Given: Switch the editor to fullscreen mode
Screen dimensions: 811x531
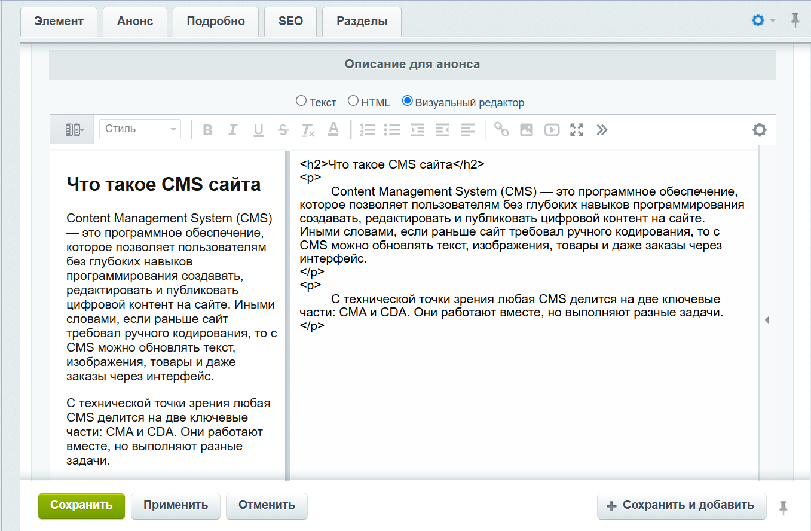Looking at the screenshot, I should pyautogui.click(x=577, y=130).
